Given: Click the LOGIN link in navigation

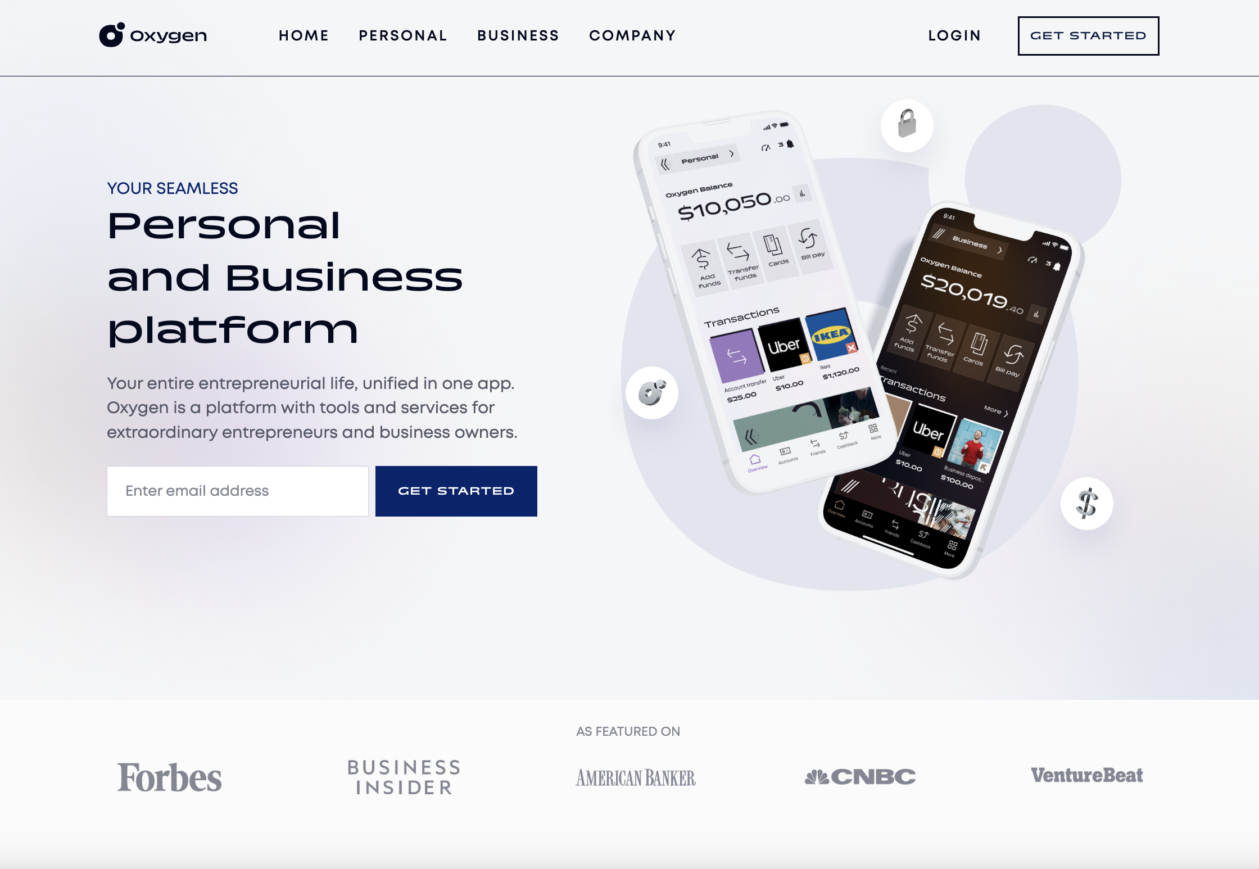Looking at the screenshot, I should [x=955, y=35].
